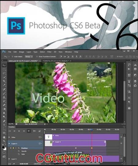Open the Layers panel icon

[x=135, y=81]
